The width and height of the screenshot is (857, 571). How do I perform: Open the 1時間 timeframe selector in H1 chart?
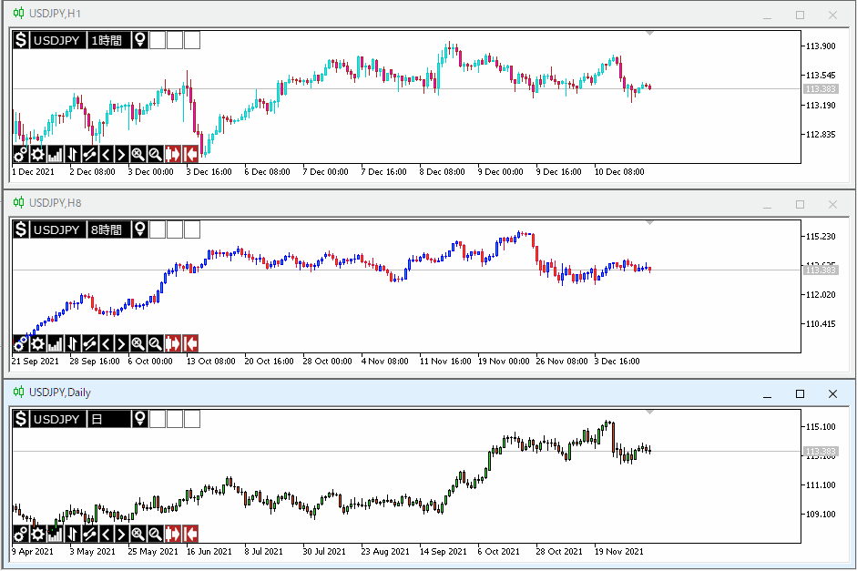(108, 40)
